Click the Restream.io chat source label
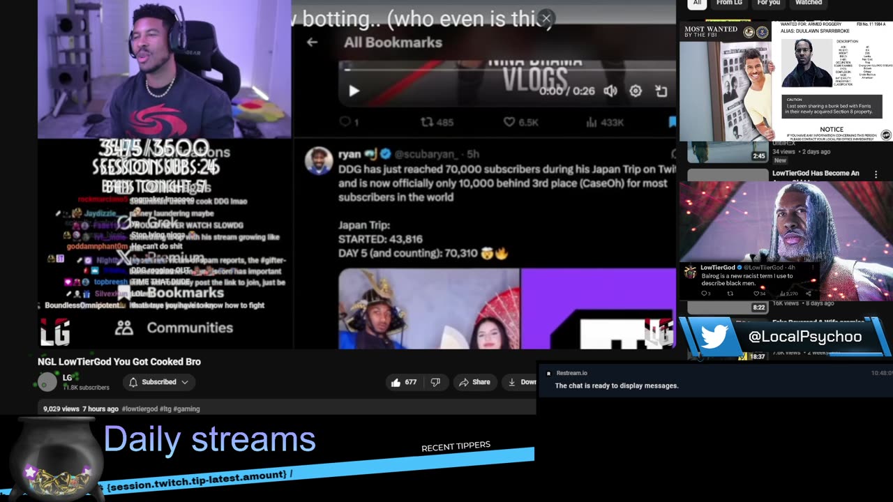 point(571,373)
